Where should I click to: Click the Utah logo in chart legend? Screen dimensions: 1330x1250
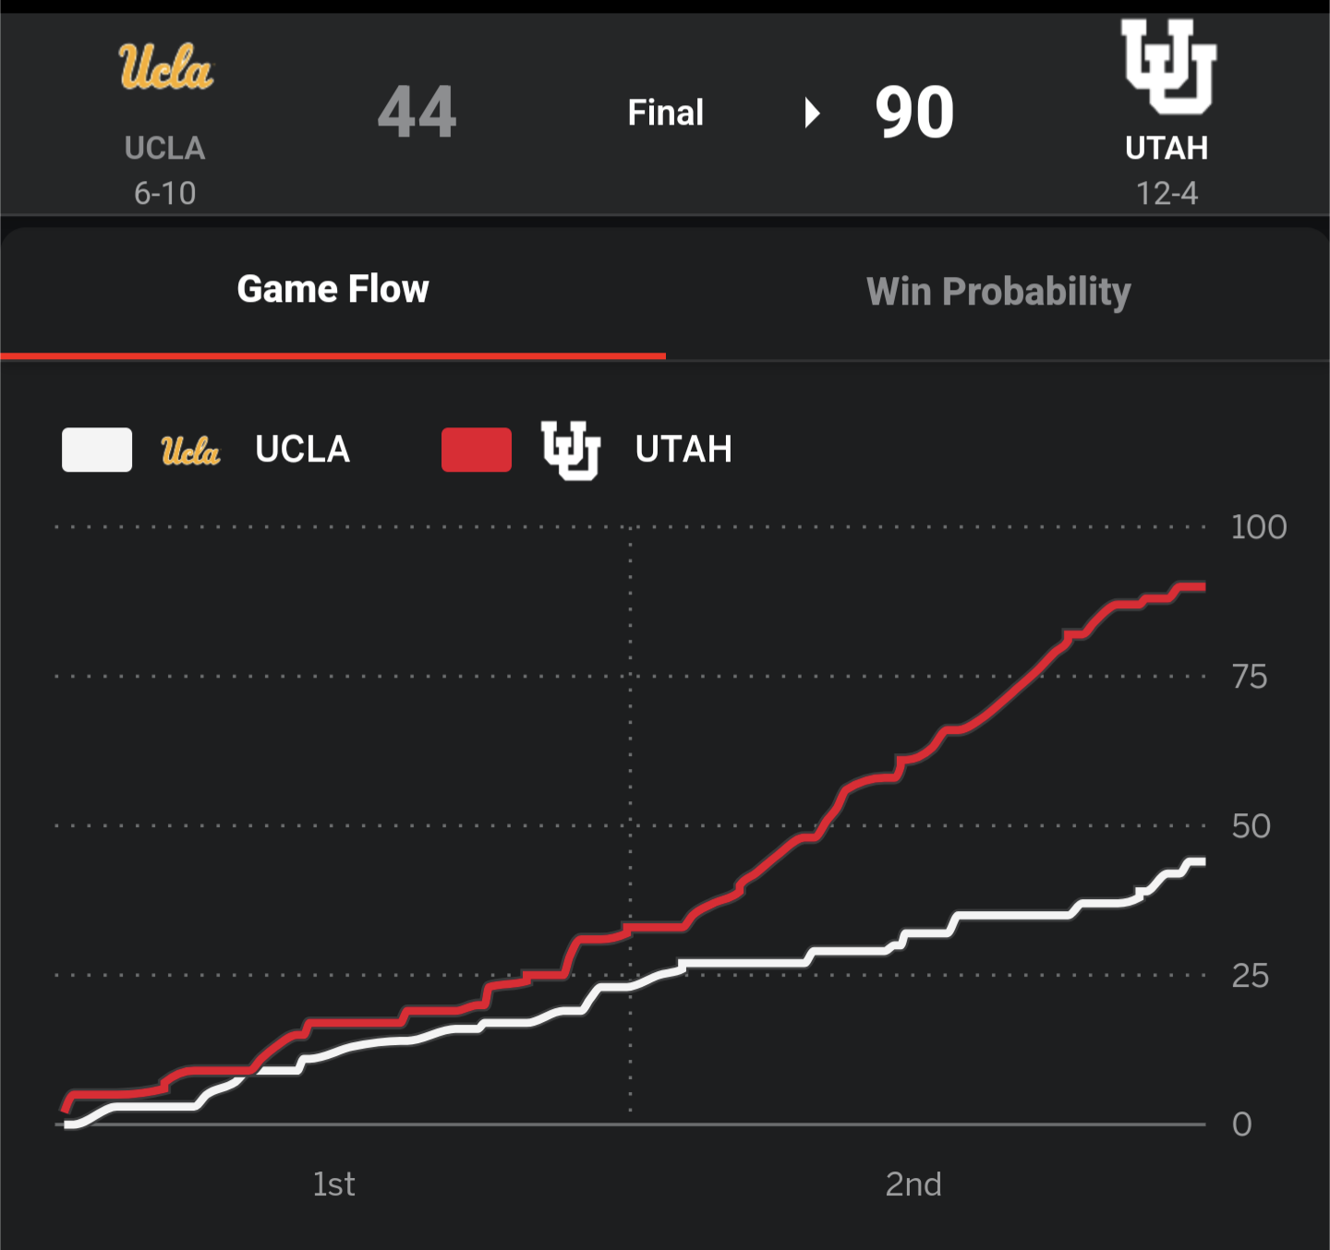571,451
